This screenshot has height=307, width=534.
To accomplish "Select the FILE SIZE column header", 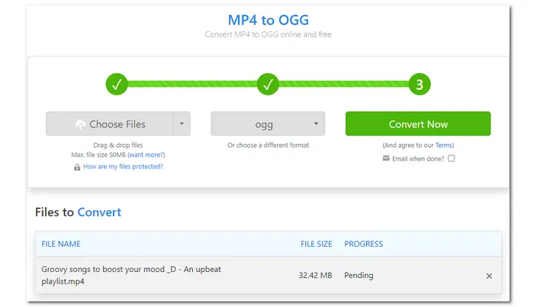I will (x=316, y=244).
